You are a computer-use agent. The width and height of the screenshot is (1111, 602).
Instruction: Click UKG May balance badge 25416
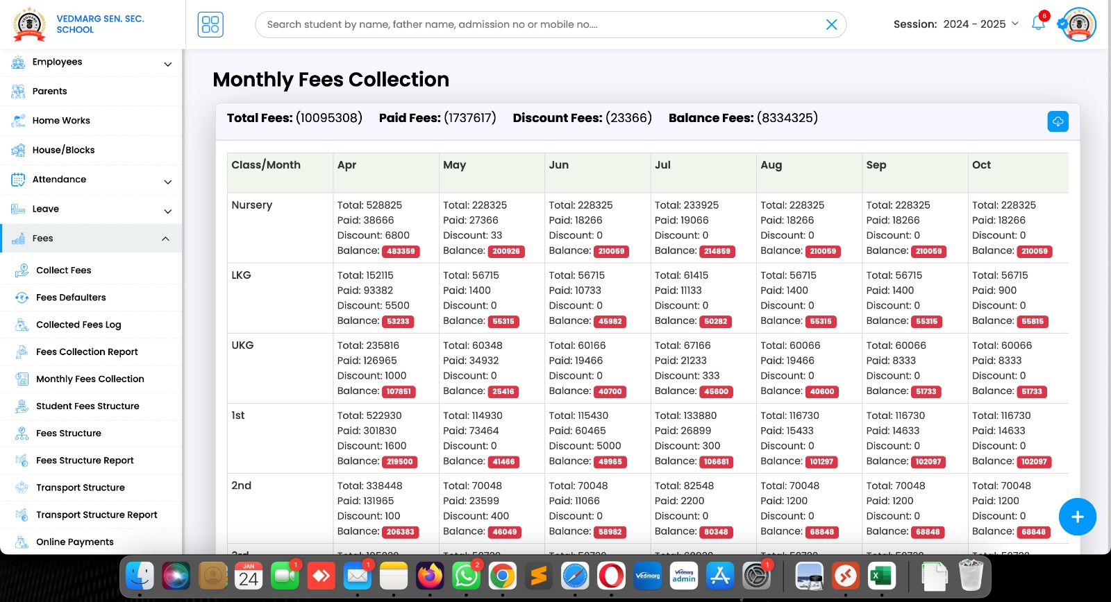click(x=503, y=391)
